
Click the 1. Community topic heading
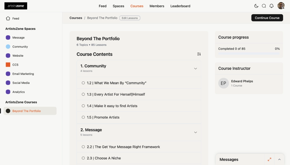(93, 66)
